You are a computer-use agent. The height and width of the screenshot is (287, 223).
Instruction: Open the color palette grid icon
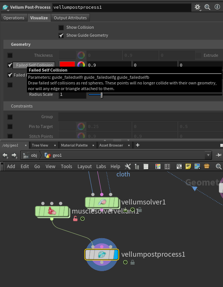pos(158,166)
